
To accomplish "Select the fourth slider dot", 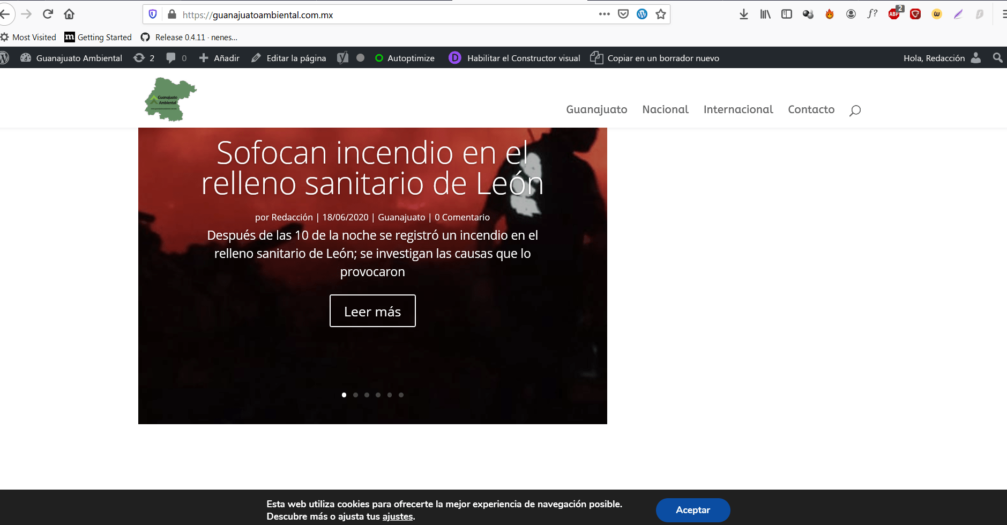I will [x=378, y=395].
